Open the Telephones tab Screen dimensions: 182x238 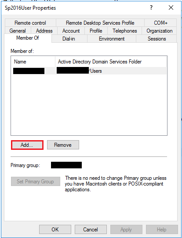(x=124, y=31)
